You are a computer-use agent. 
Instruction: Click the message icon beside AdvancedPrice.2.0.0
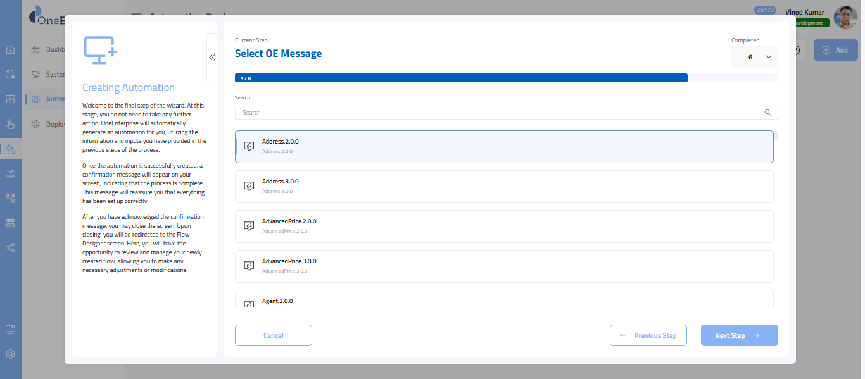point(249,227)
